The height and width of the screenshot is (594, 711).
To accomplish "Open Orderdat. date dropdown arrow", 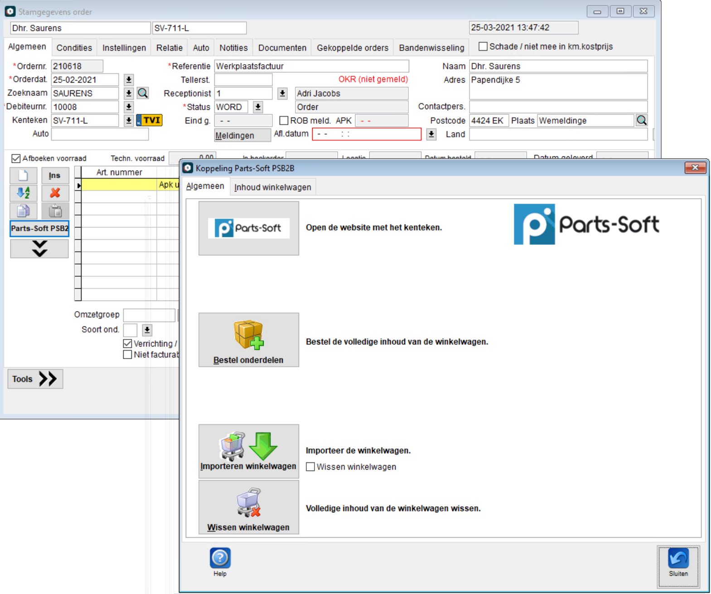I will pos(129,80).
